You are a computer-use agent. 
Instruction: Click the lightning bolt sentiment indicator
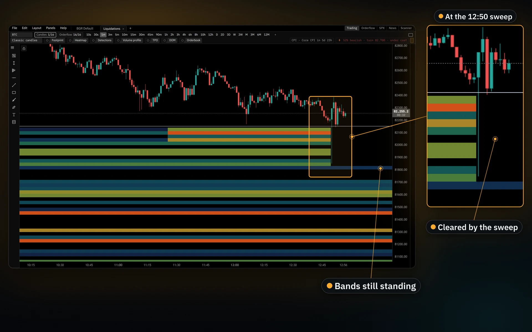pos(339,40)
